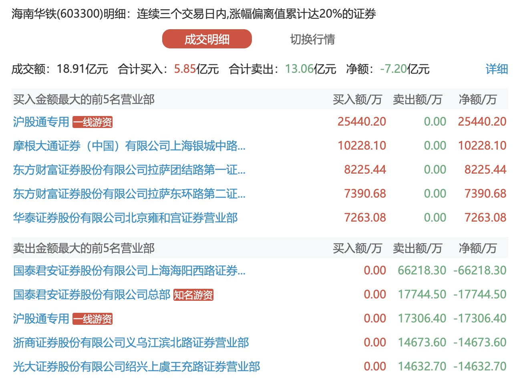
Task: Click the net value -17744.50
Action: click(x=480, y=294)
